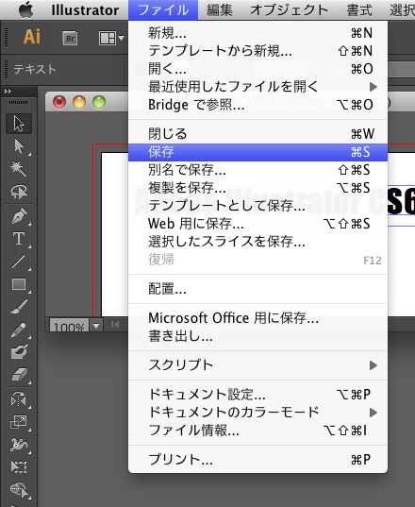
Task: Select the Rotate tool
Action: coord(19,399)
